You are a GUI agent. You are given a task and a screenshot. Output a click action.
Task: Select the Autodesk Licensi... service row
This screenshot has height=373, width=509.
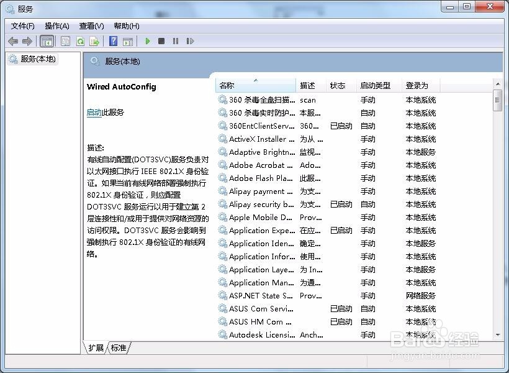point(327,334)
